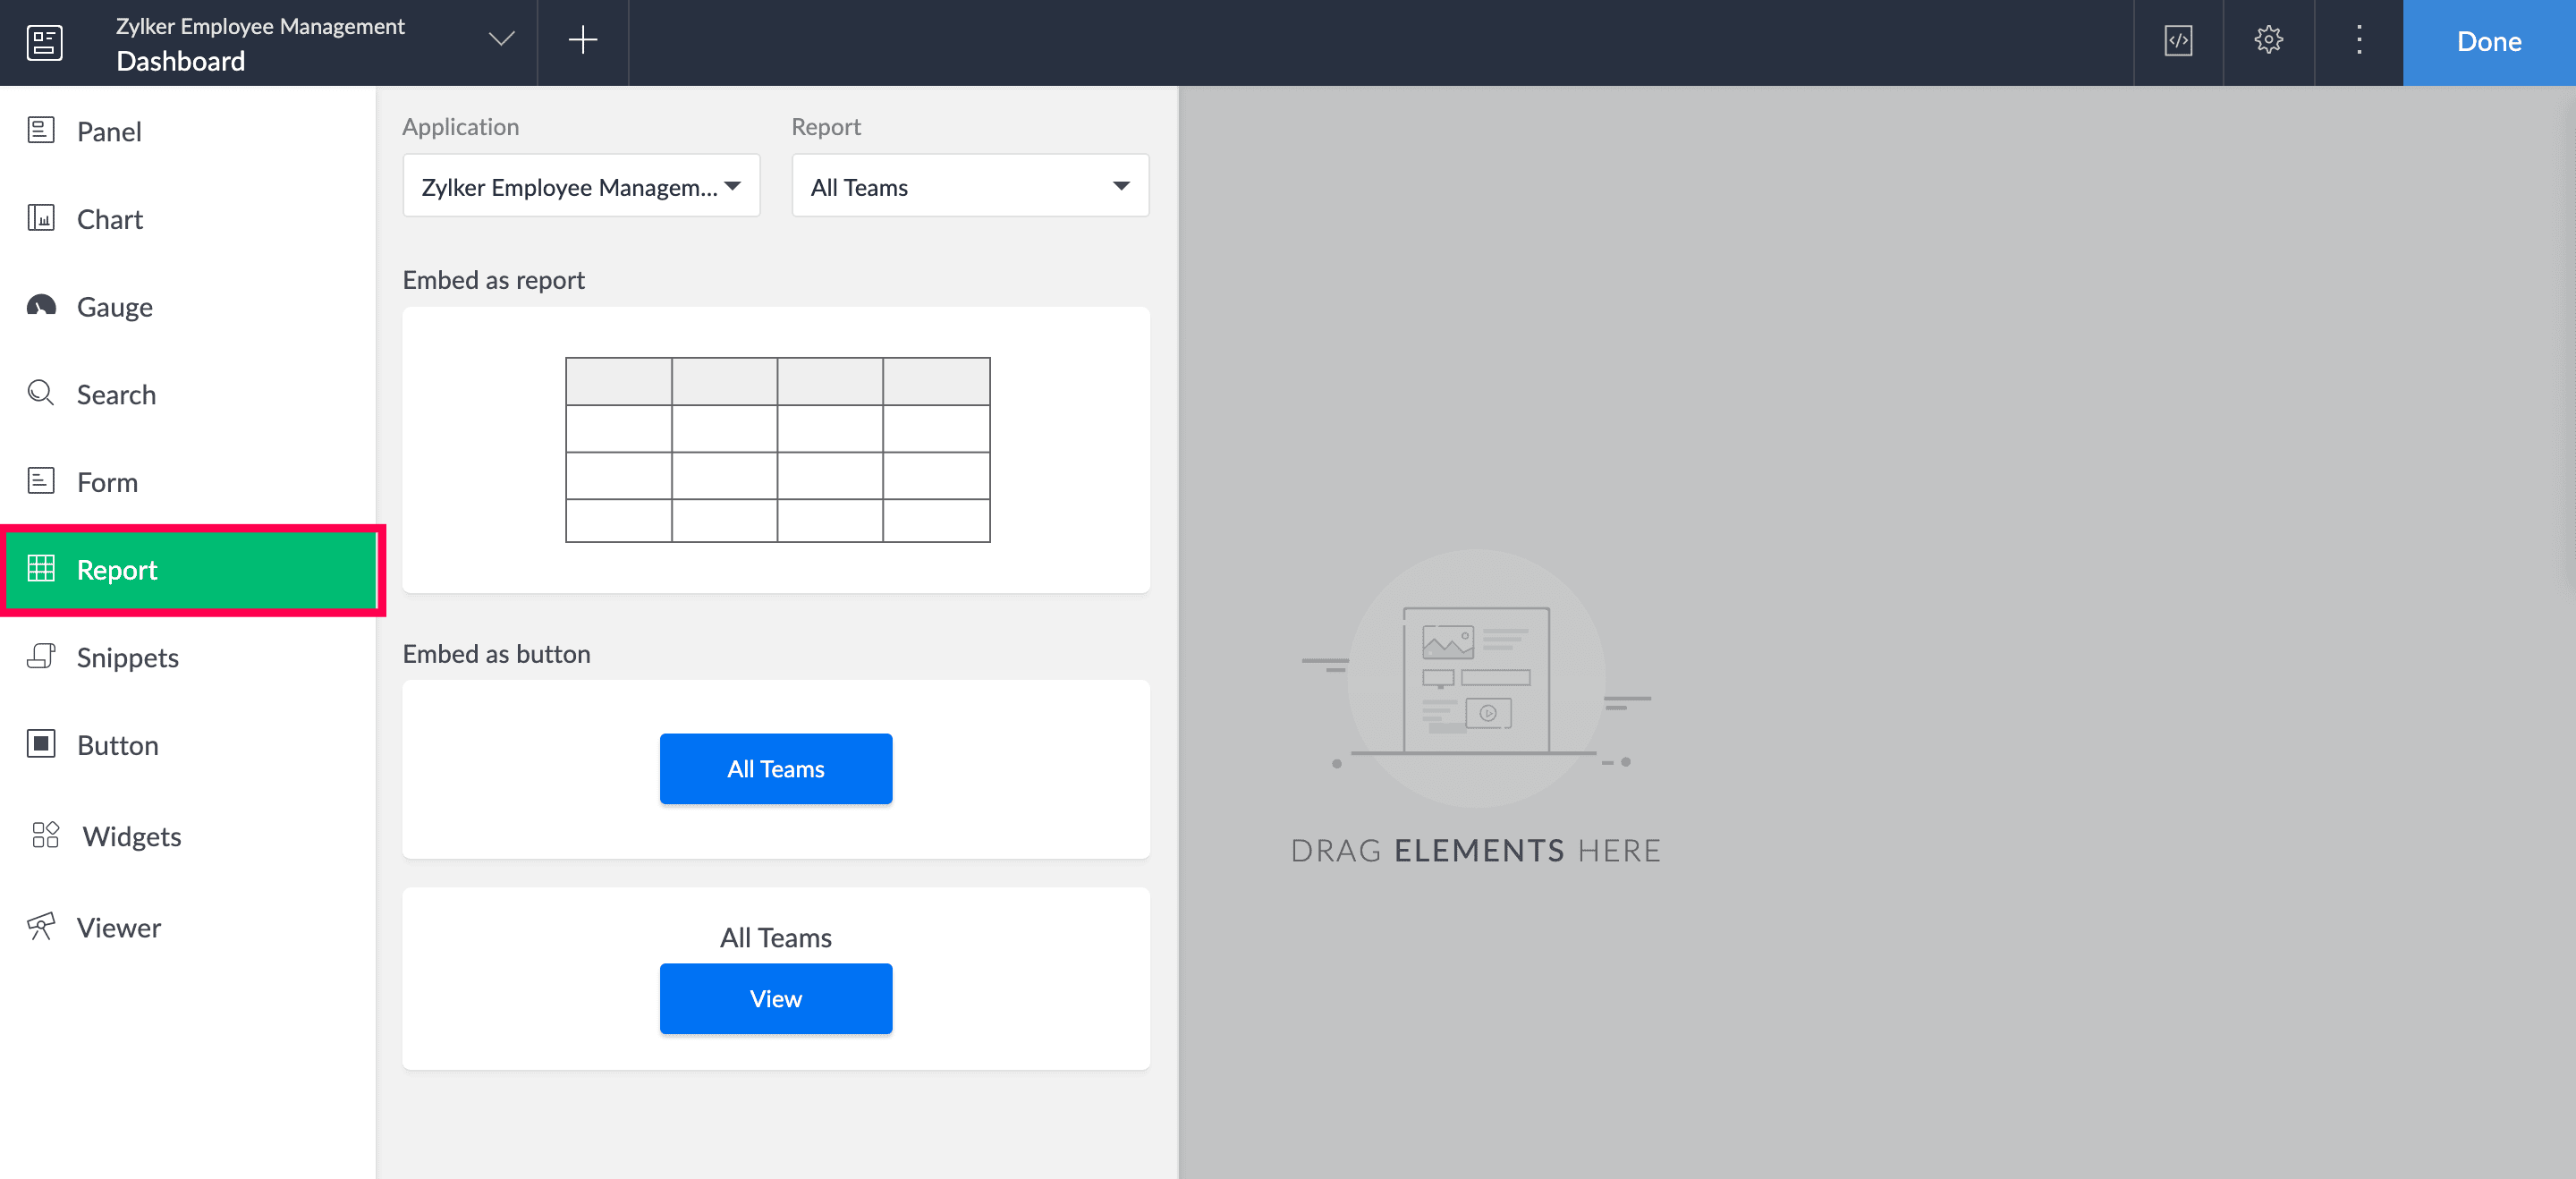Add a new page with the plus icon
2576x1179 pixels.
(x=582, y=41)
